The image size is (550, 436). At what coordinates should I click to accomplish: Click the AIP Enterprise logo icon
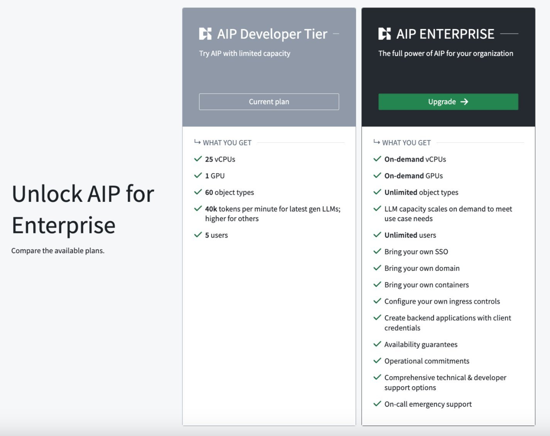[385, 34]
